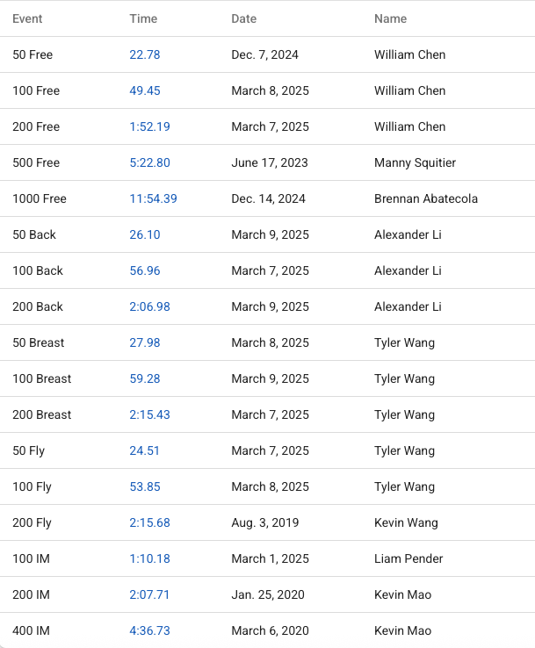Select the 500 Free time 5:22.80
This screenshot has width=535, height=648.
click(x=149, y=162)
